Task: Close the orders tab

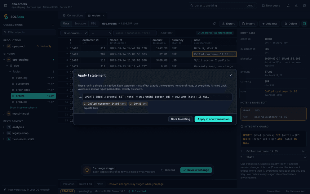Action: click(104, 16)
